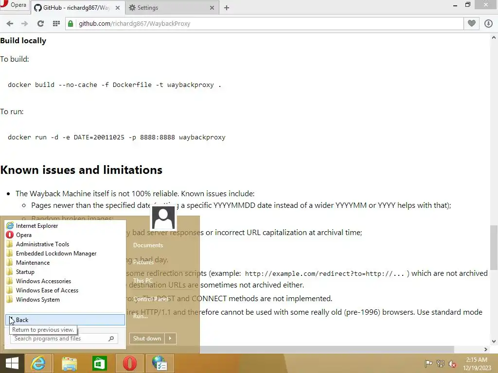Click the example.com redirect URL text
498x373 pixels.
coord(324,273)
